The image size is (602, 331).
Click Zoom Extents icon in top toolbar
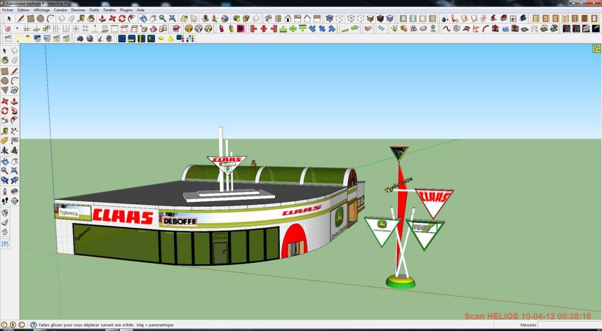point(172,18)
